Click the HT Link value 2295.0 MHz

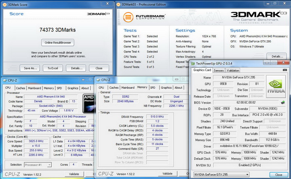36,155
